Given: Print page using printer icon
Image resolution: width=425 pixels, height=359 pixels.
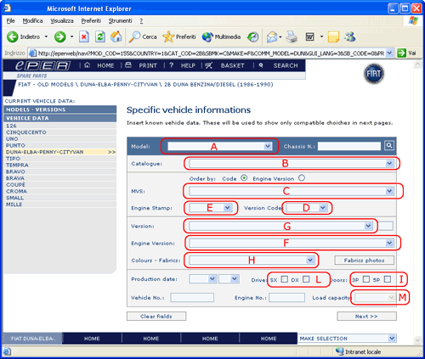Looking at the screenshot, I should click(x=292, y=36).
